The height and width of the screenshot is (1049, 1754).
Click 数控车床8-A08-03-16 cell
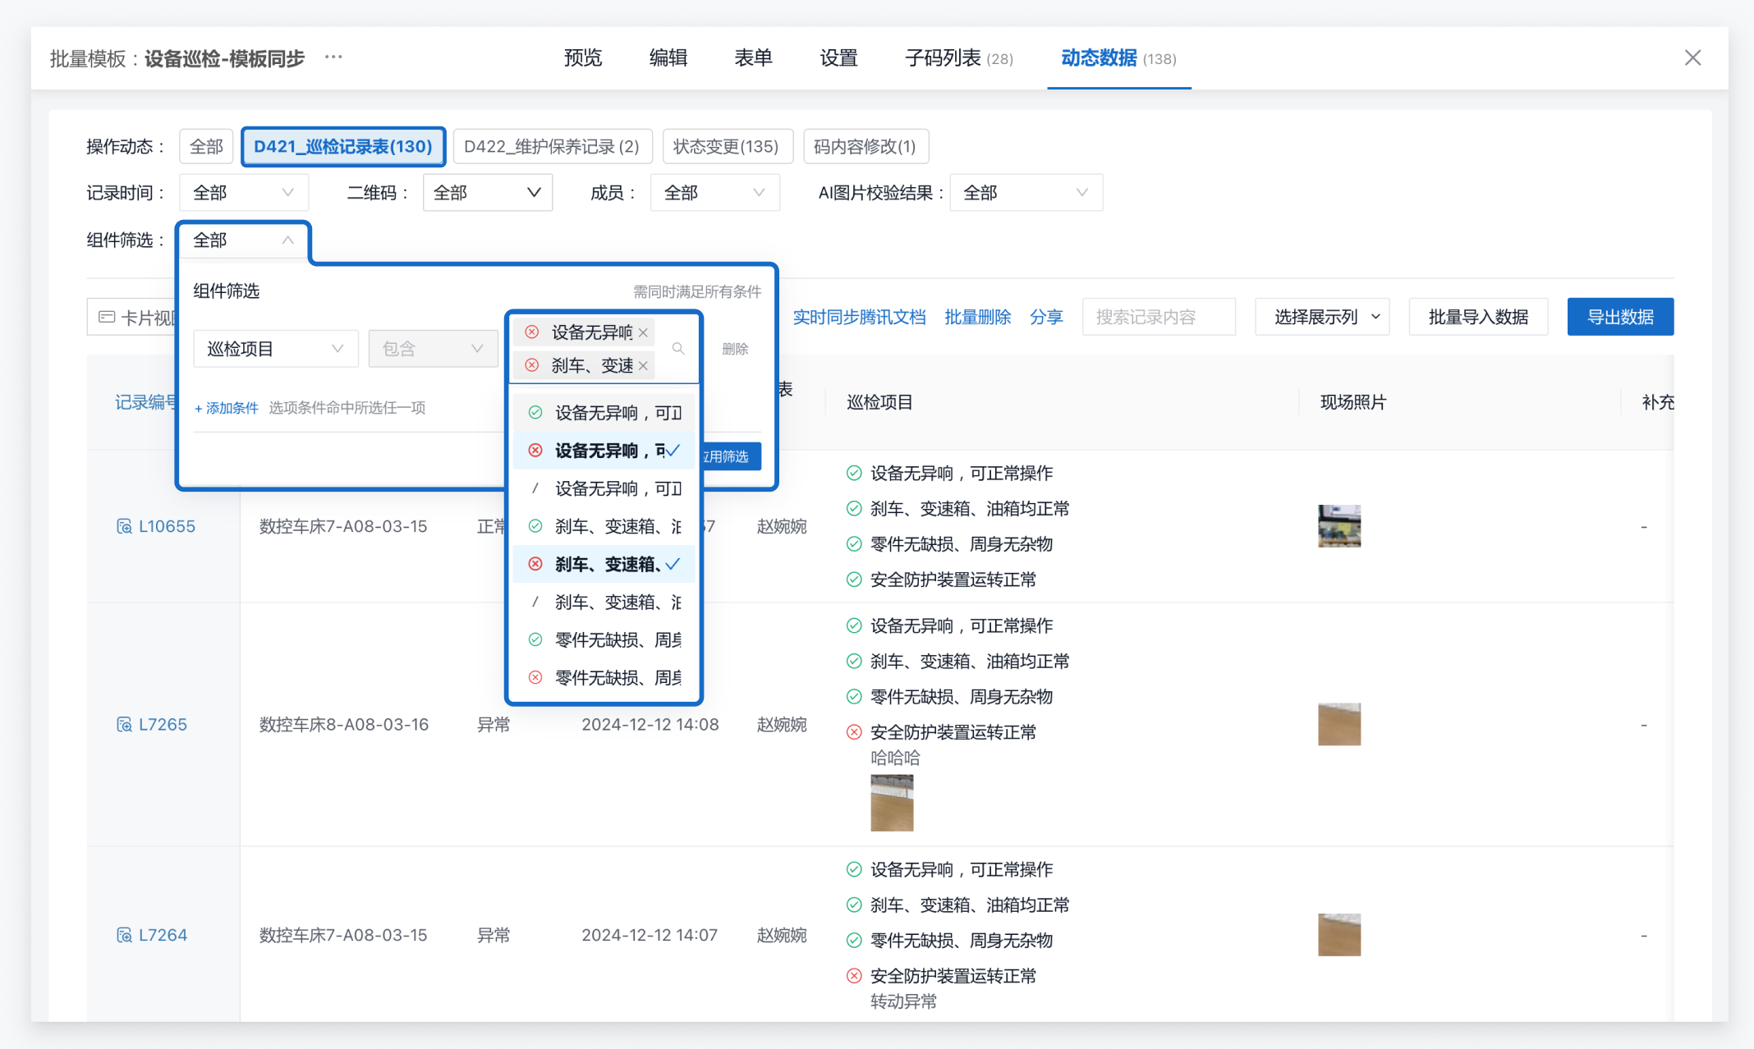pos(344,724)
